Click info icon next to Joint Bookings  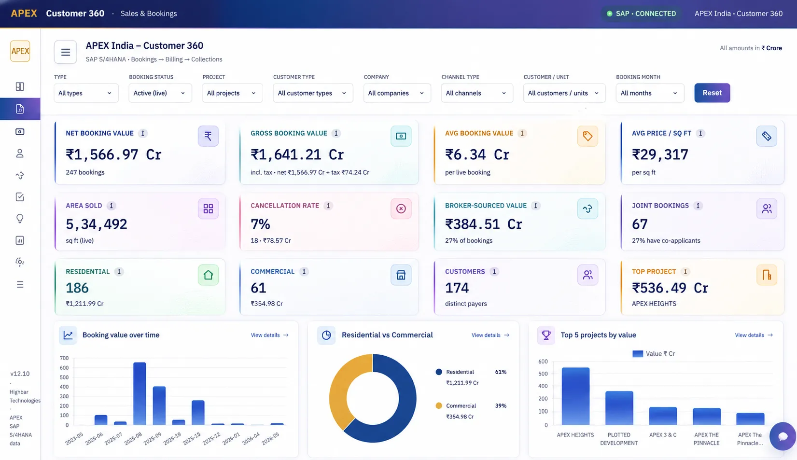[698, 206]
